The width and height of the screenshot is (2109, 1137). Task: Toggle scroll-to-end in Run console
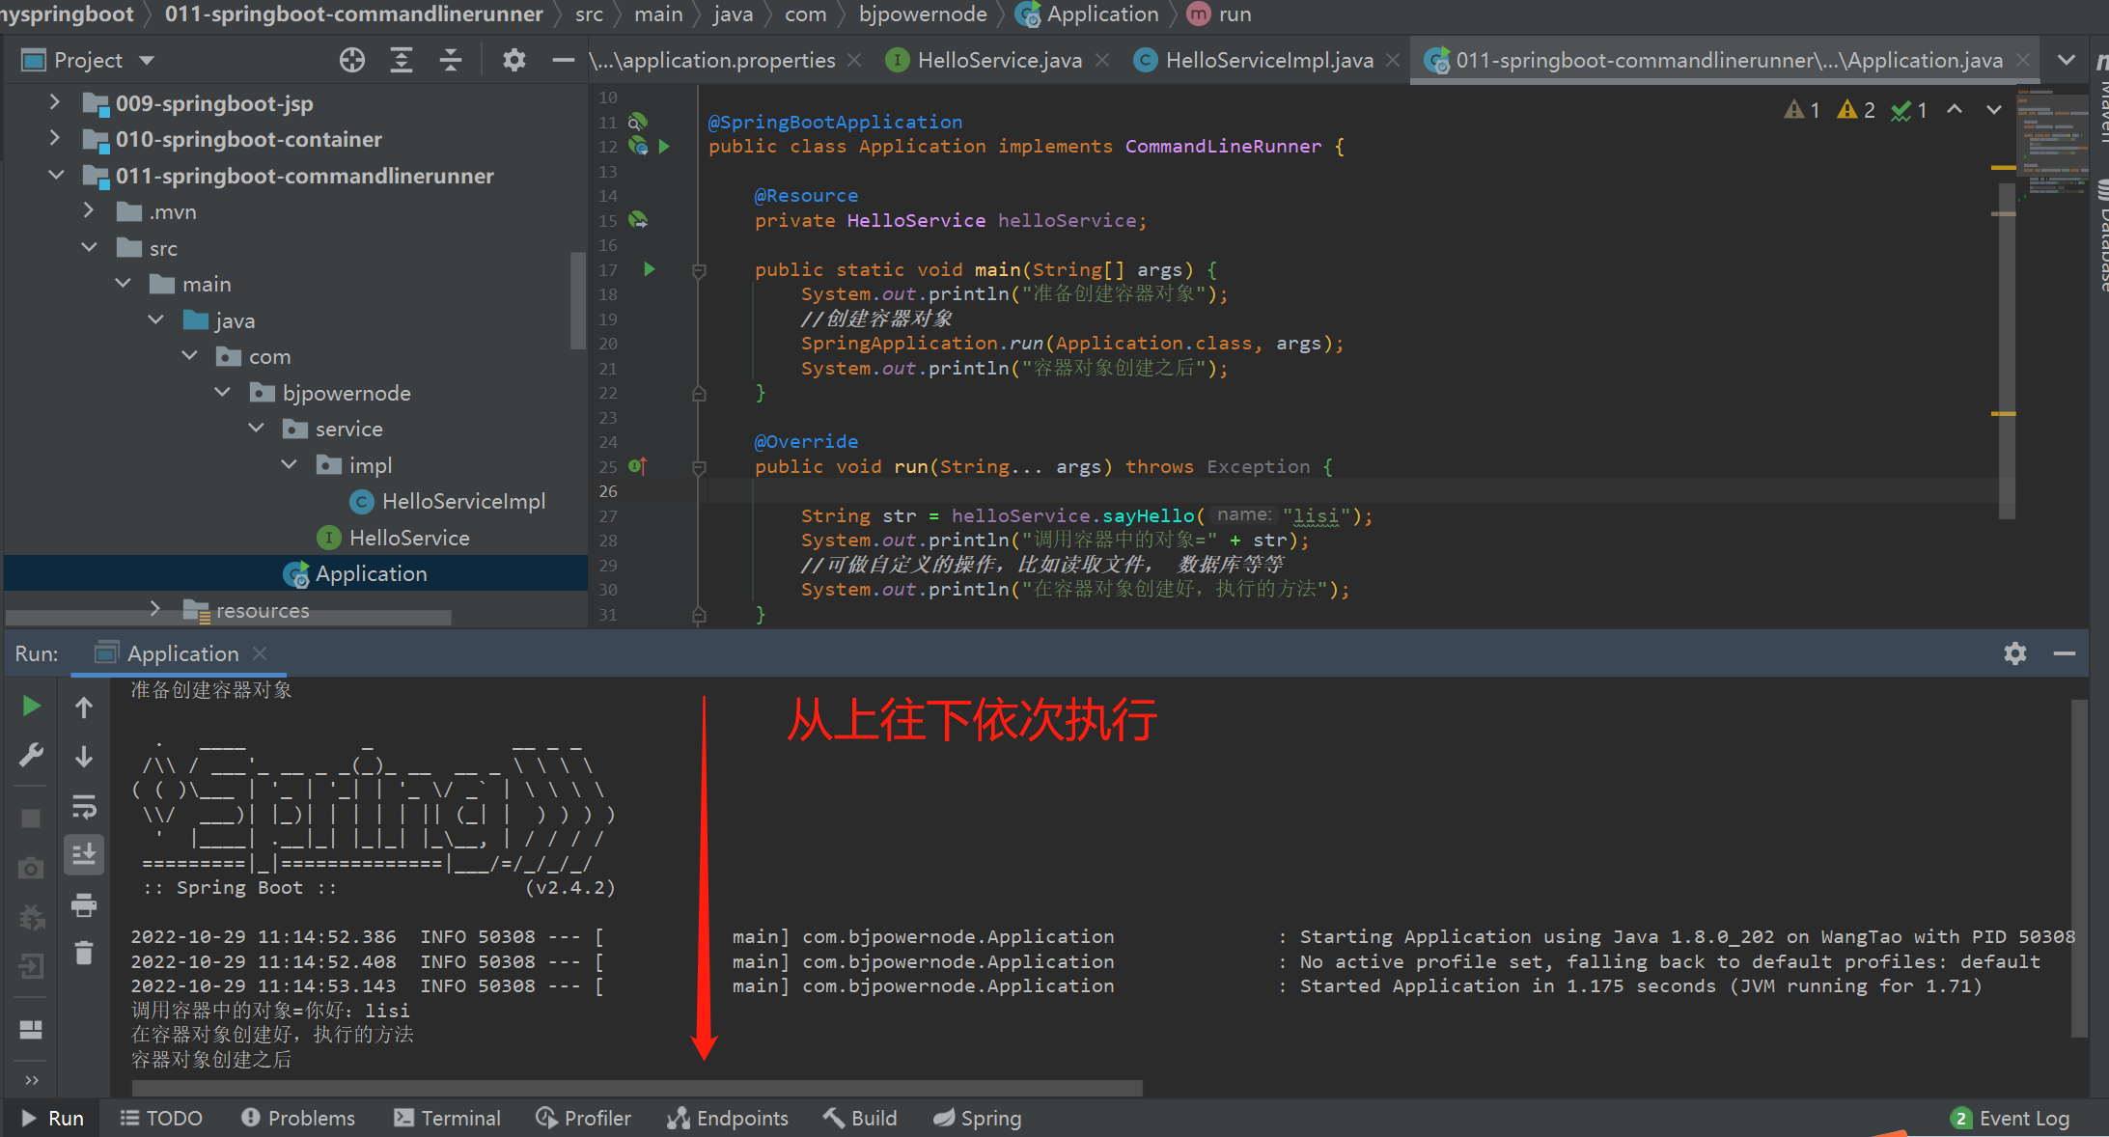coord(84,855)
